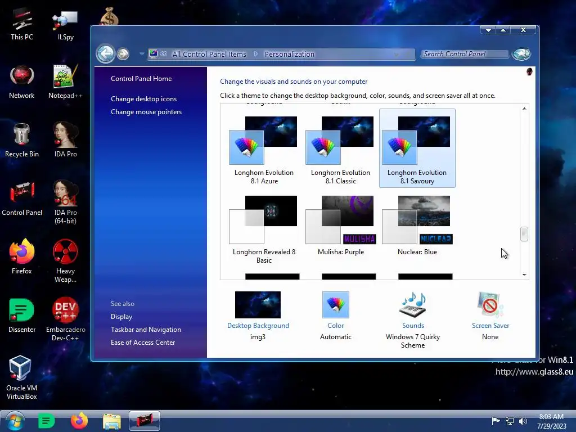Click the Forward navigation arrow
The width and height of the screenshot is (576, 432).
[123, 54]
